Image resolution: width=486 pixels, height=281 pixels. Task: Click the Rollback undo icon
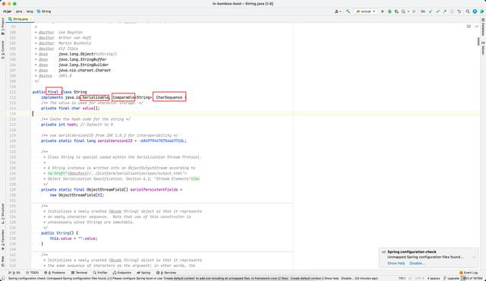[x=459, y=11]
